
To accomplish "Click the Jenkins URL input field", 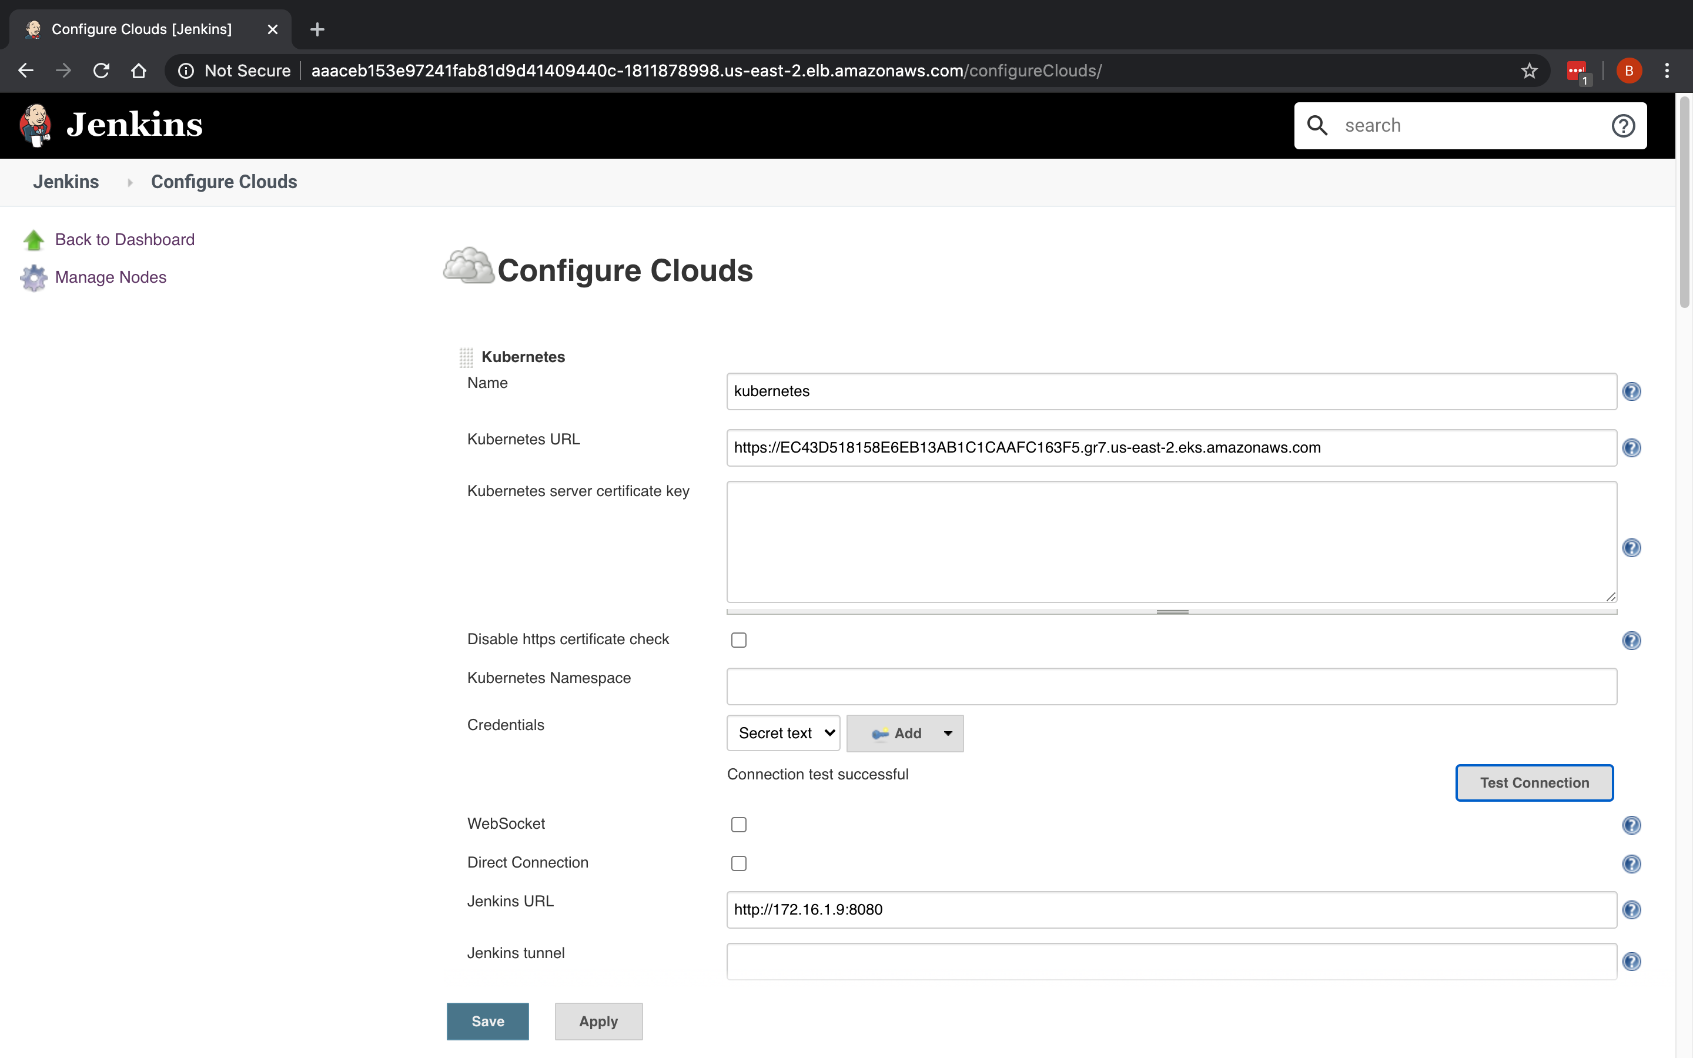I will pyautogui.click(x=1172, y=910).
